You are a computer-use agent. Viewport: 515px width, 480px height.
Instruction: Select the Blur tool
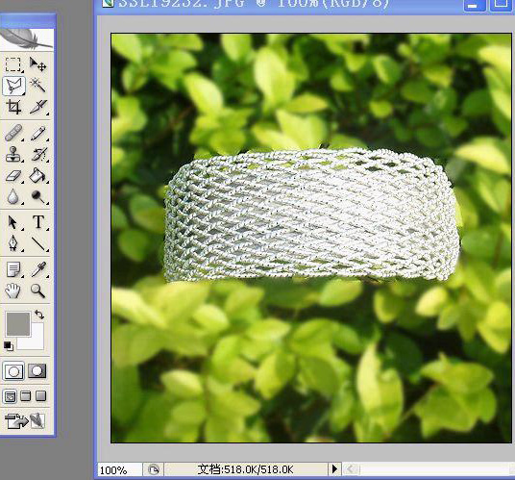pos(13,196)
